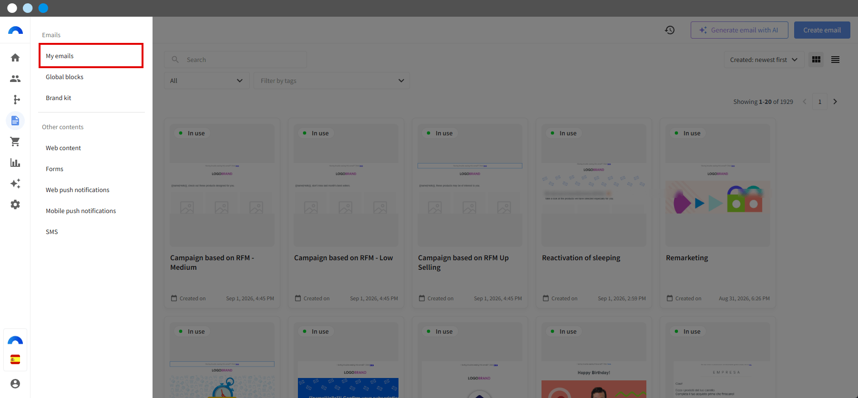Go to the next results page
This screenshot has width=858, height=398.
(x=835, y=102)
